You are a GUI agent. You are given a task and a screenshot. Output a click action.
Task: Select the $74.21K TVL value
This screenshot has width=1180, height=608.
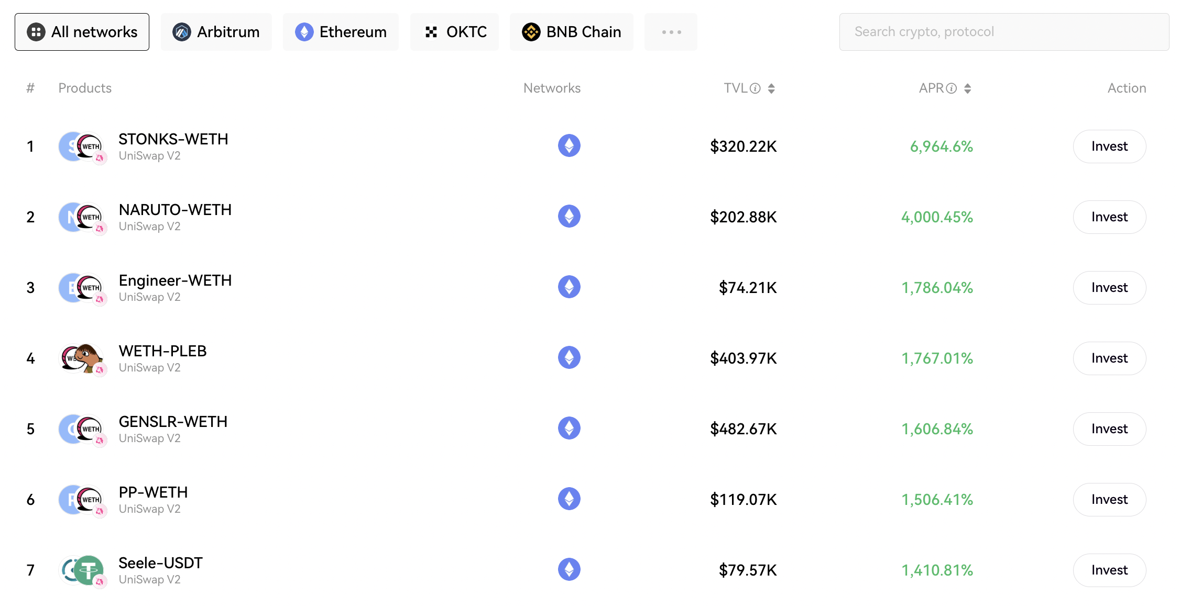pos(748,288)
